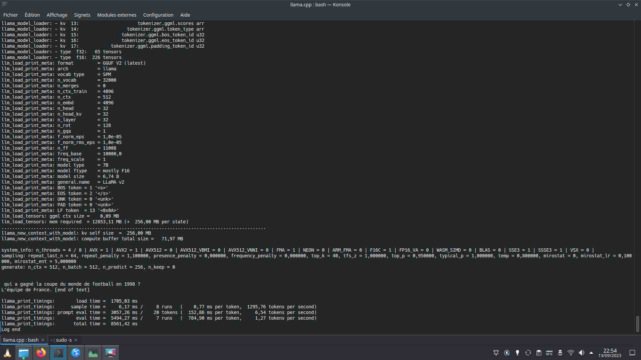641x360 pixels.
Task: Toggle Night Color with the lightbulb tray icon
Action: (517, 353)
